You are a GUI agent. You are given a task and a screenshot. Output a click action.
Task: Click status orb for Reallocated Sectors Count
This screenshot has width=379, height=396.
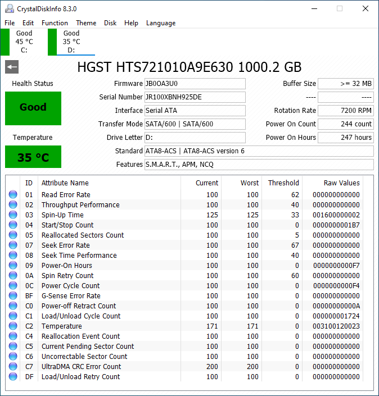pyautogui.click(x=13, y=235)
